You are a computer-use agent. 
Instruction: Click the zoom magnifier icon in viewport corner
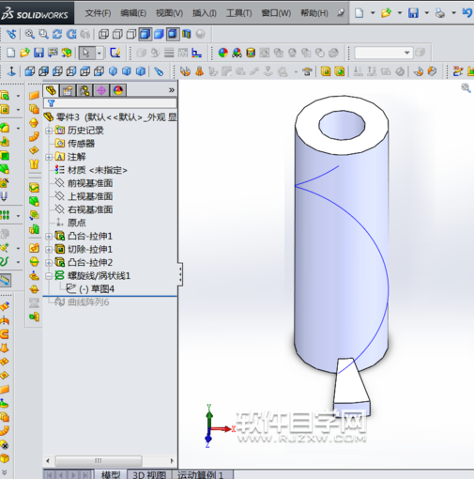click(x=466, y=88)
